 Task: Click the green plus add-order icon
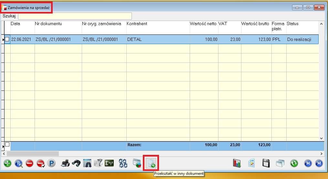pyautogui.click(x=7, y=163)
